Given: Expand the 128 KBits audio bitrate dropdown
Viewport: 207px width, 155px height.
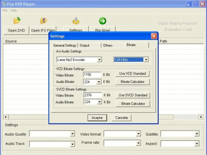Looking at the screenshot, I should click(146, 60).
